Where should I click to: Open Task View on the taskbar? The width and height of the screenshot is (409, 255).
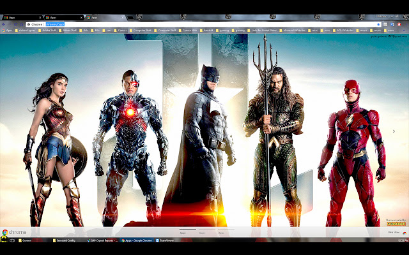[12, 240]
